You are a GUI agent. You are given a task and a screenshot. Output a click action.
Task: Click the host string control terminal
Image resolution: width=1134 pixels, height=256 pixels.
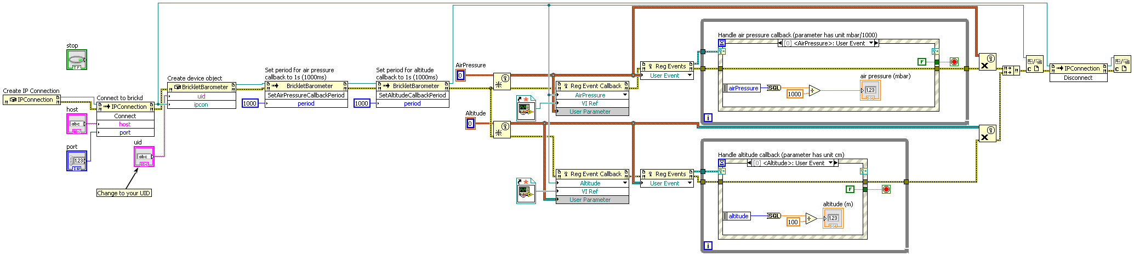point(77,124)
